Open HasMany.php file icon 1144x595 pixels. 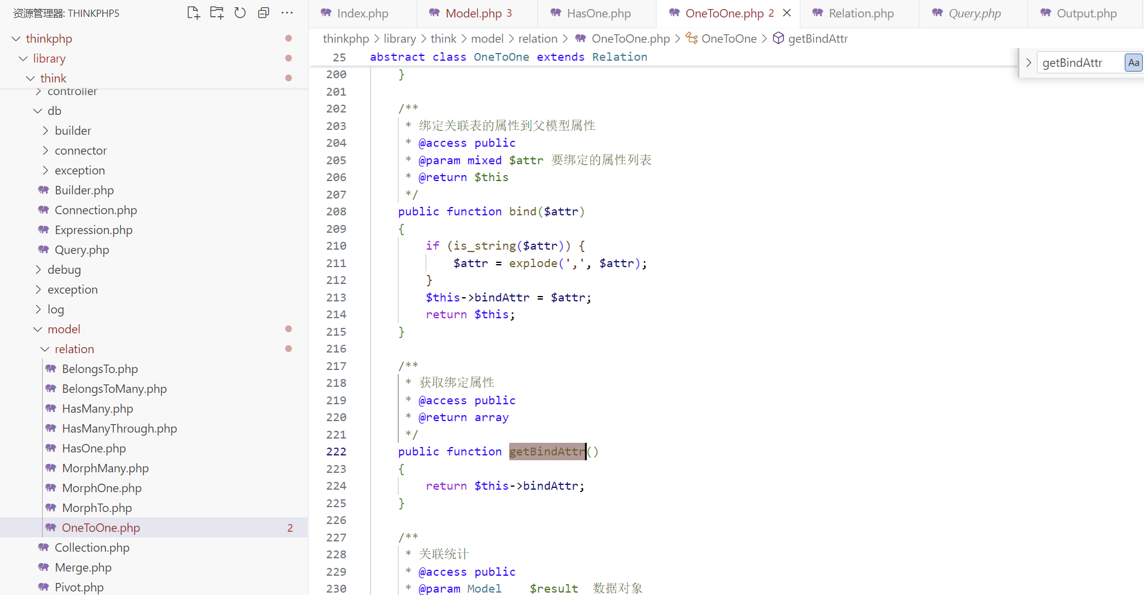click(51, 408)
